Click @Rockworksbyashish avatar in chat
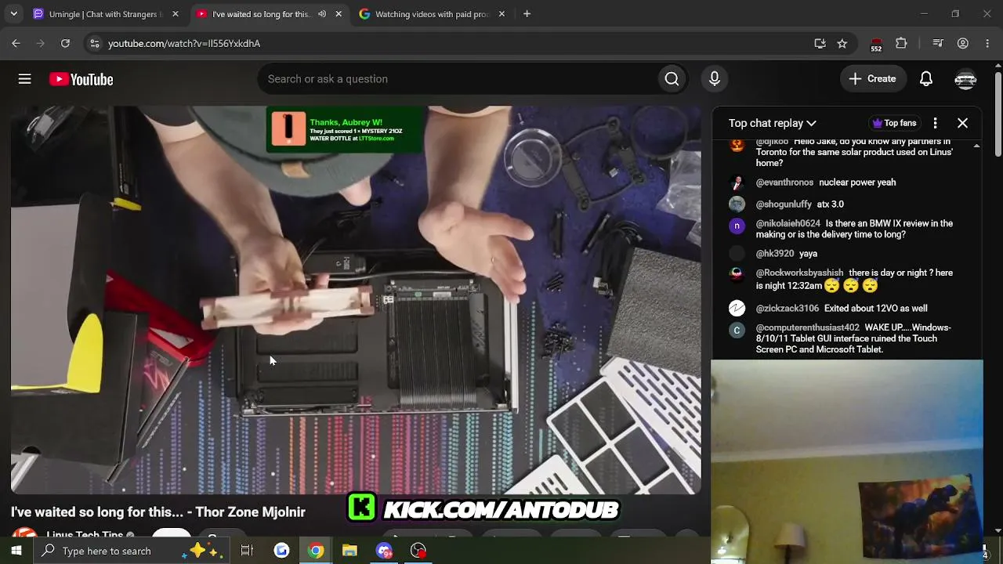 [737, 274]
